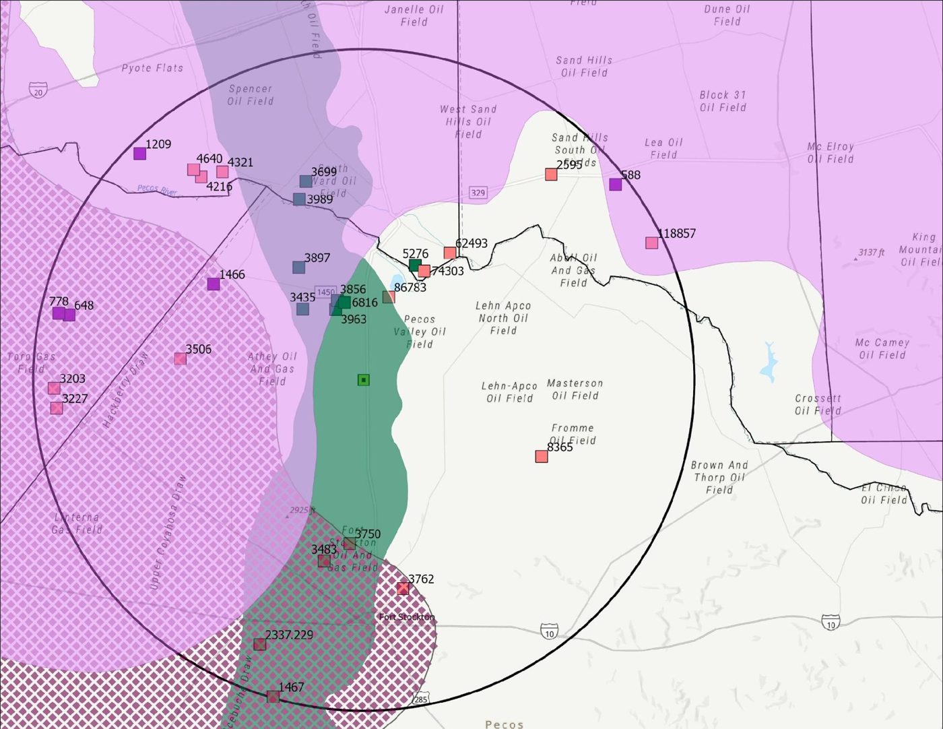
Task: Click the route 1450 road shield
Action: (x=325, y=292)
